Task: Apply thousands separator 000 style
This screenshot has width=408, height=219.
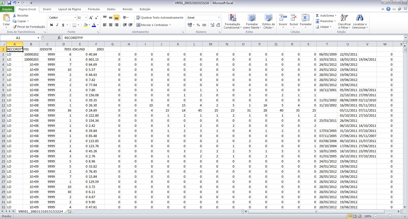Action: click(204, 25)
